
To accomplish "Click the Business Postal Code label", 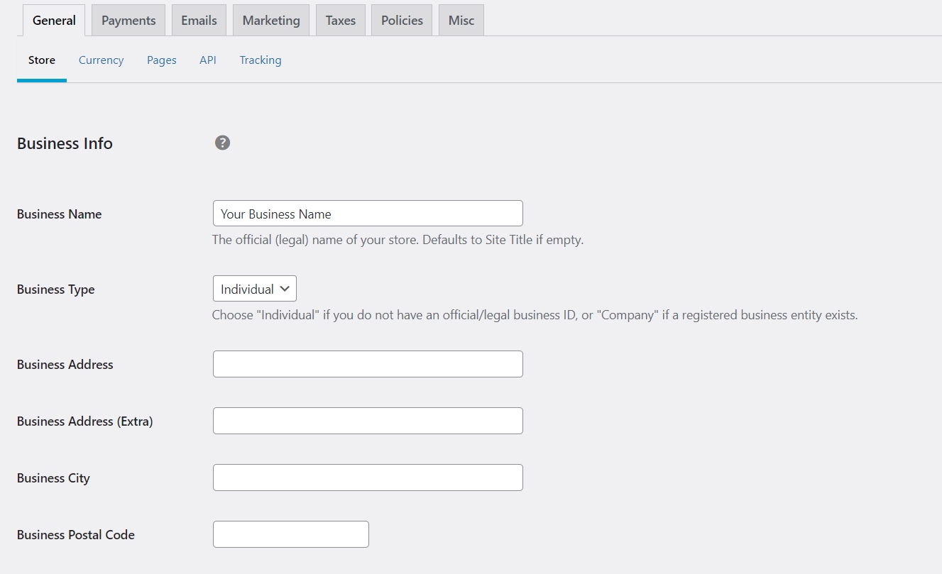I will 76,535.
